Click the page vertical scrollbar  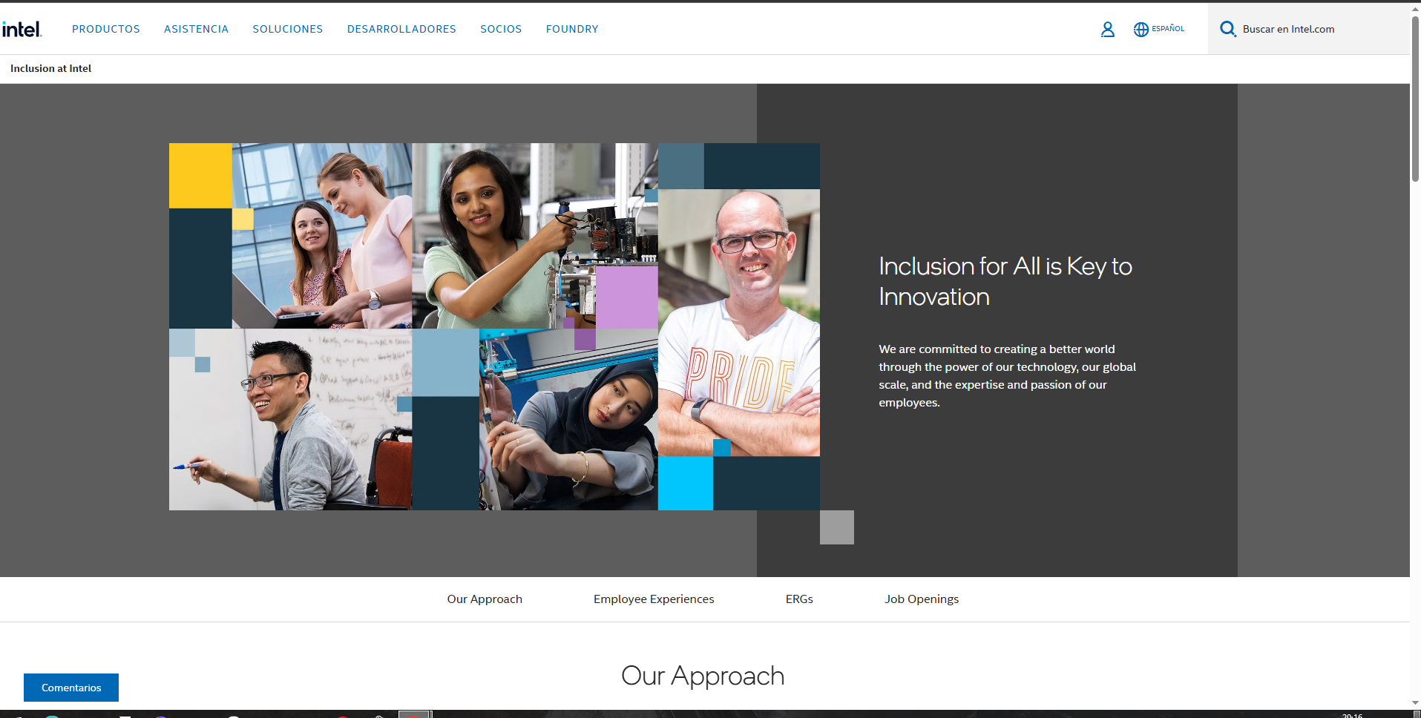[1415, 356]
